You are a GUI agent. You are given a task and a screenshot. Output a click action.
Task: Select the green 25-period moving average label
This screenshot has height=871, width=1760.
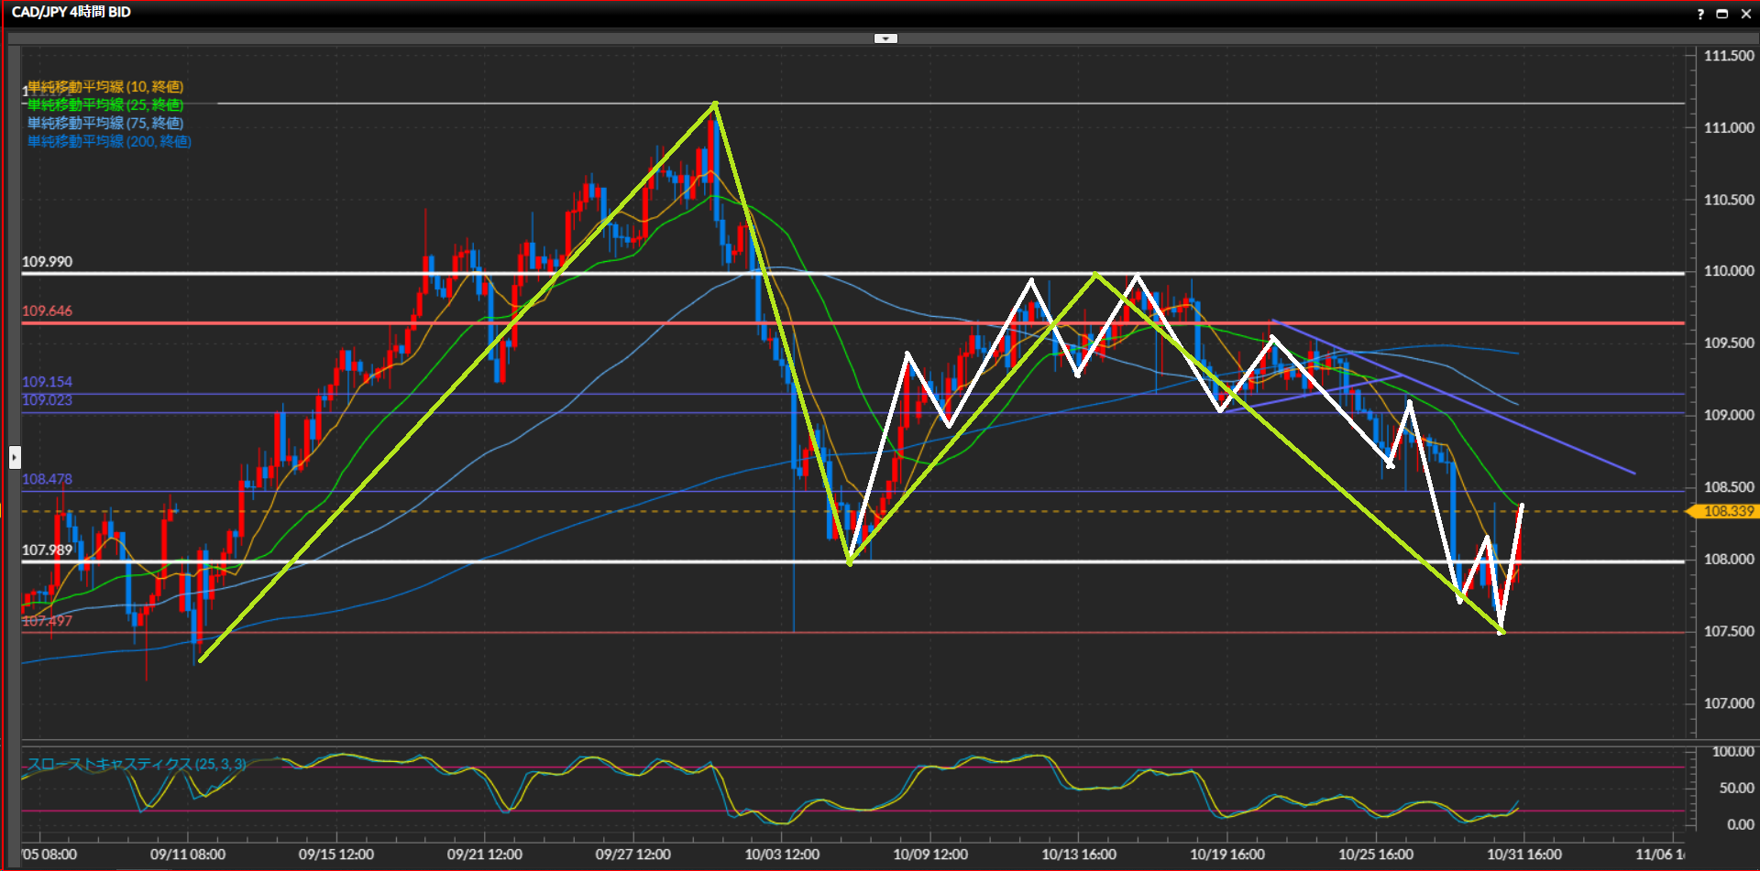click(105, 105)
